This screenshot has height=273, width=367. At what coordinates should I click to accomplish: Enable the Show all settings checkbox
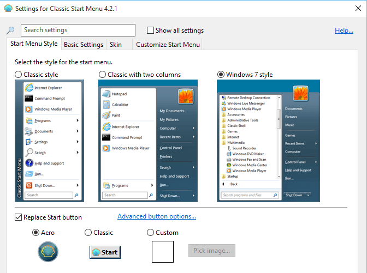pos(151,31)
